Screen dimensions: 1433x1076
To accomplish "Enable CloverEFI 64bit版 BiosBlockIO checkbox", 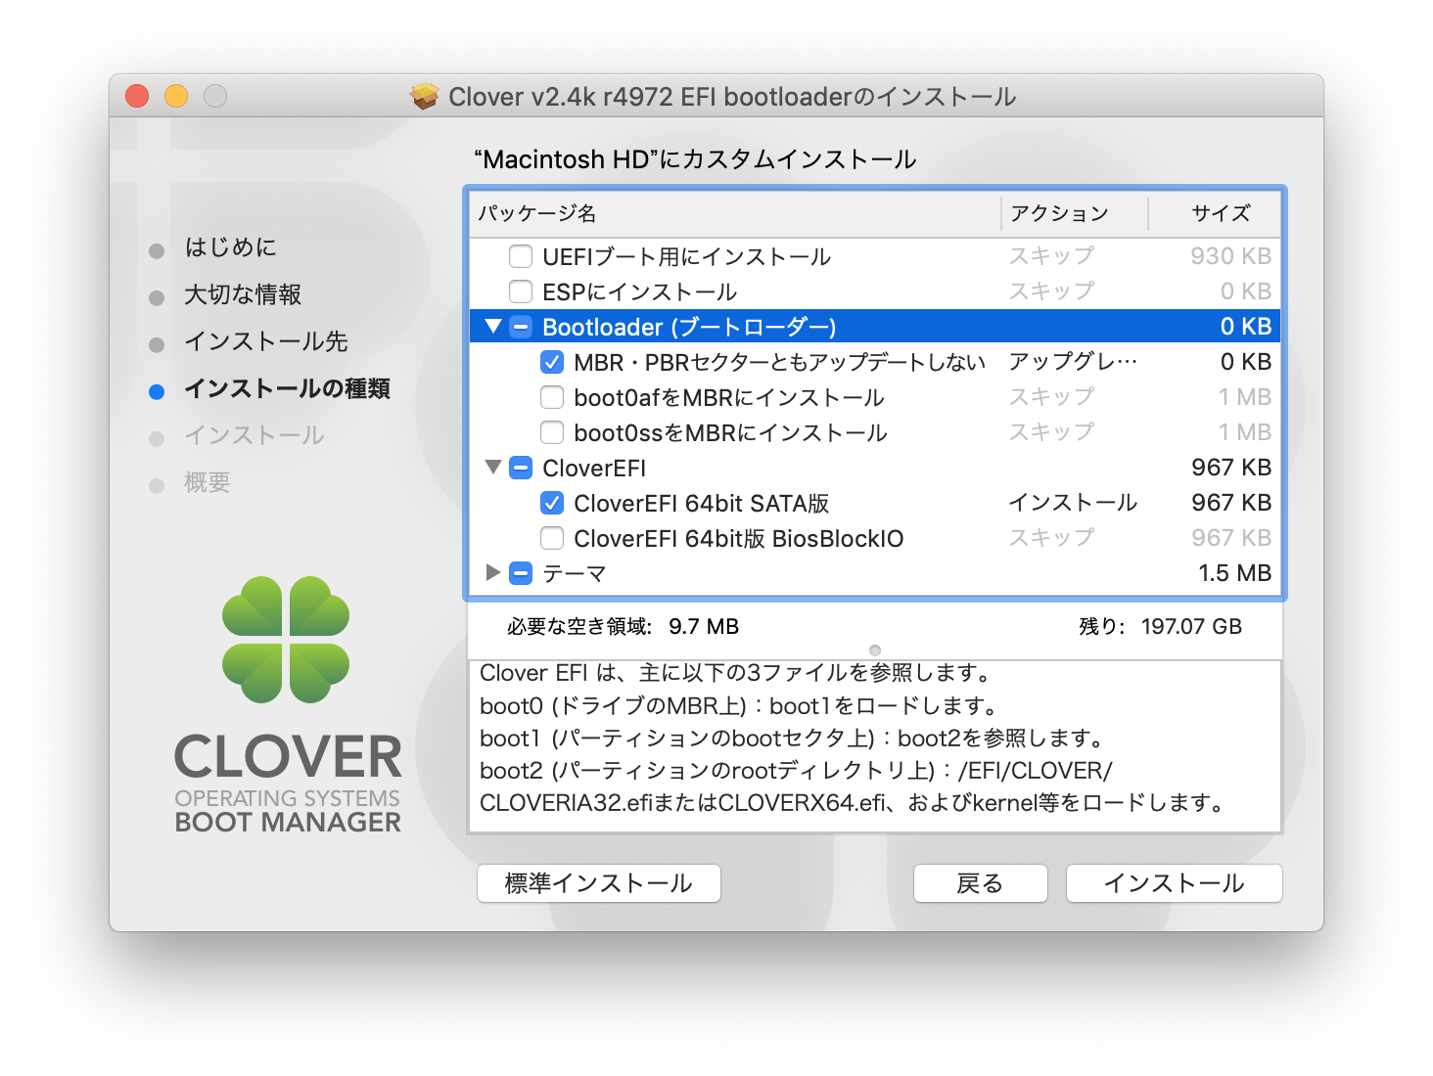I will pyautogui.click(x=552, y=539).
